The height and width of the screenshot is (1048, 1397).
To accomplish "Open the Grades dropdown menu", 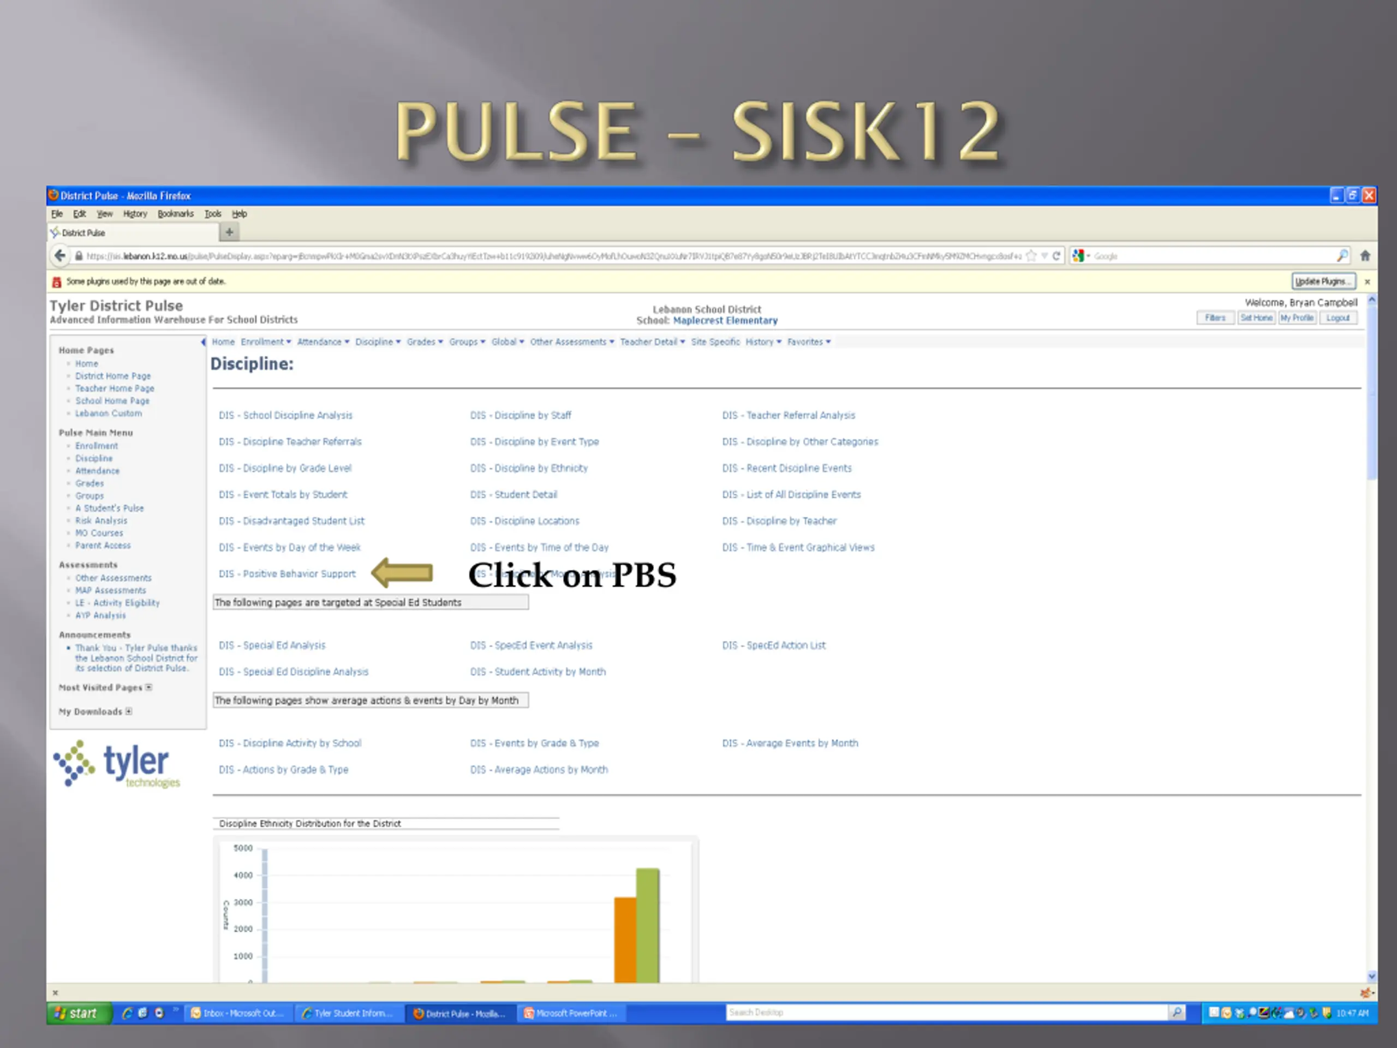I will [425, 342].
